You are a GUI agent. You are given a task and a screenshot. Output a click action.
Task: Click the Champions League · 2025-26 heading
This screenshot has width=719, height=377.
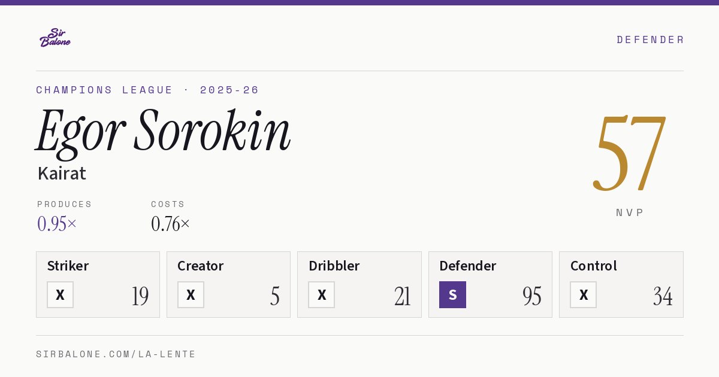[x=147, y=90]
